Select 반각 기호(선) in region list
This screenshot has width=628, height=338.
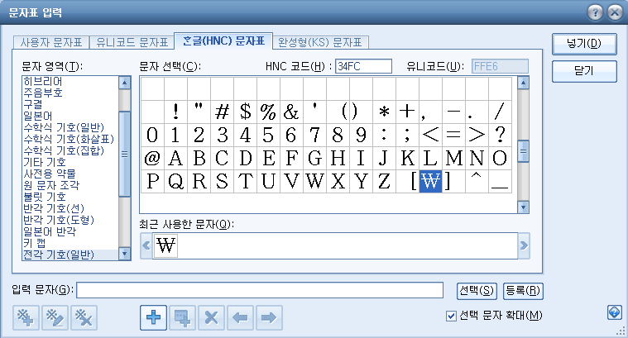(x=70, y=209)
